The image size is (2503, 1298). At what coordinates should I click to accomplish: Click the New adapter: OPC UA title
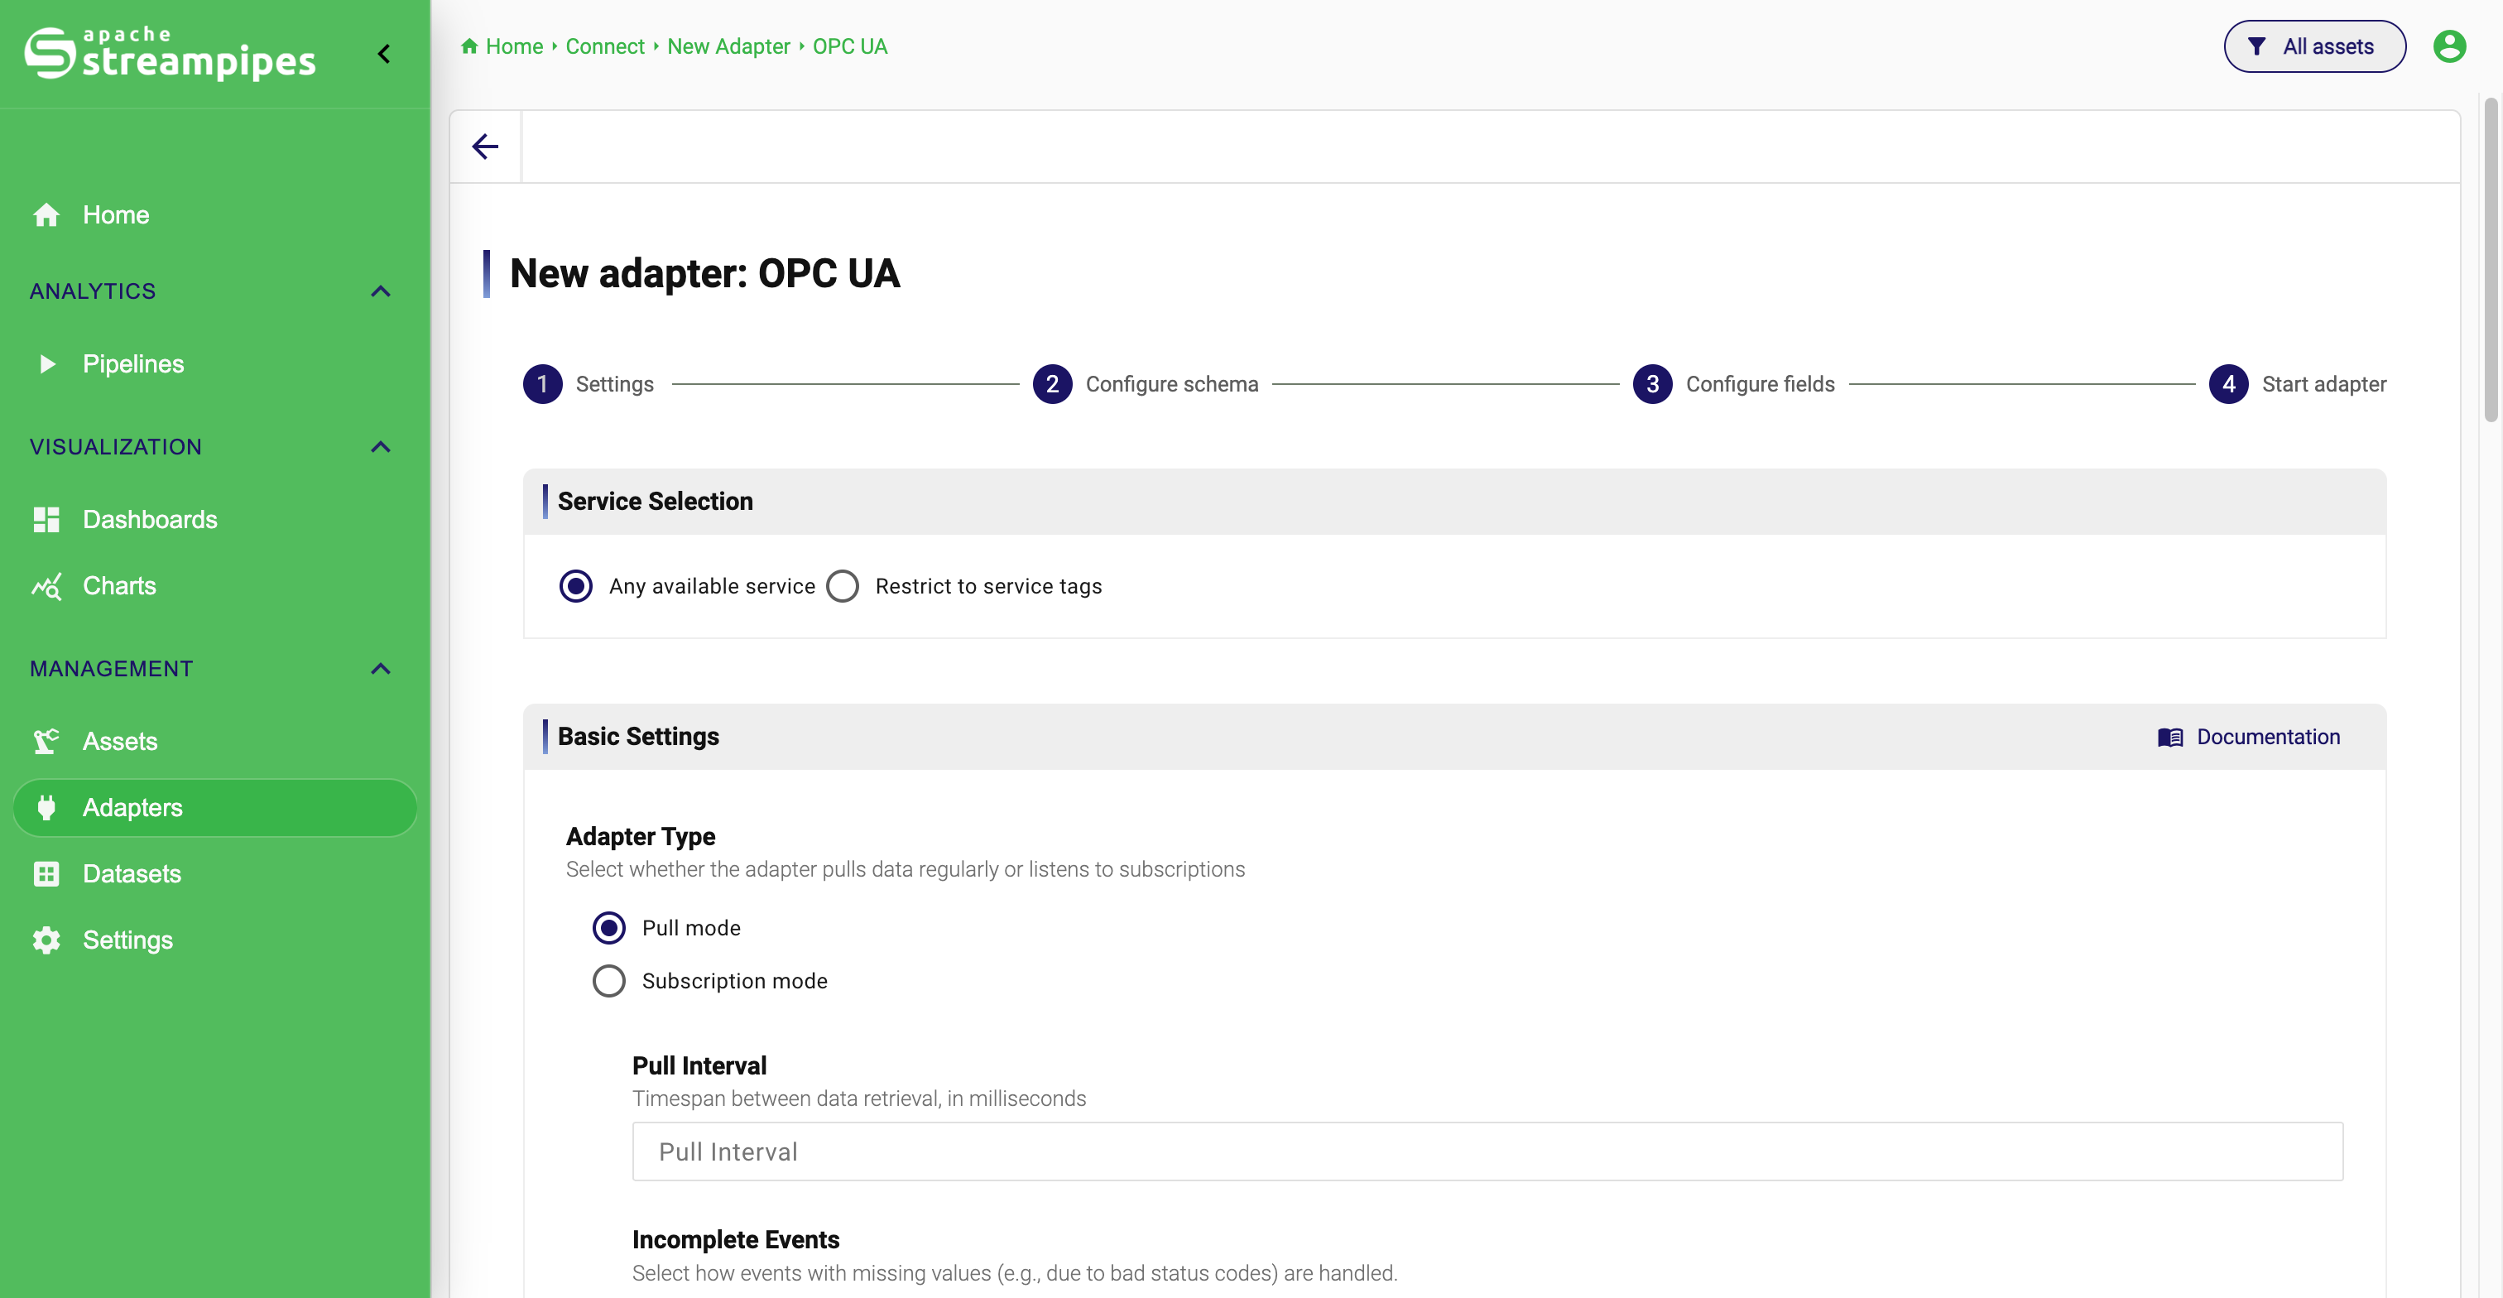pyautogui.click(x=704, y=273)
